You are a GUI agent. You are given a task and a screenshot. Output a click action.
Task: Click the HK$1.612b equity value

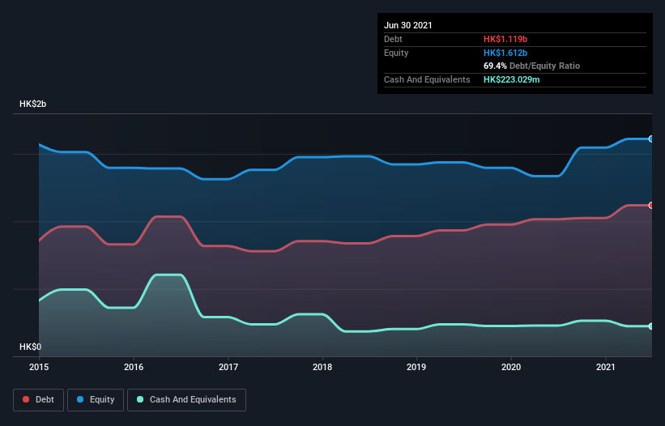pos(505,53)
